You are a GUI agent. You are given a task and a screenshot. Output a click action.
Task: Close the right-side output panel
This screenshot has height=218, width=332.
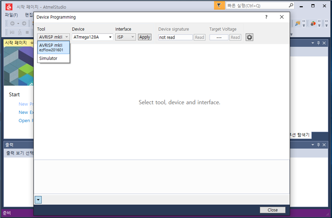coord(324,145)
